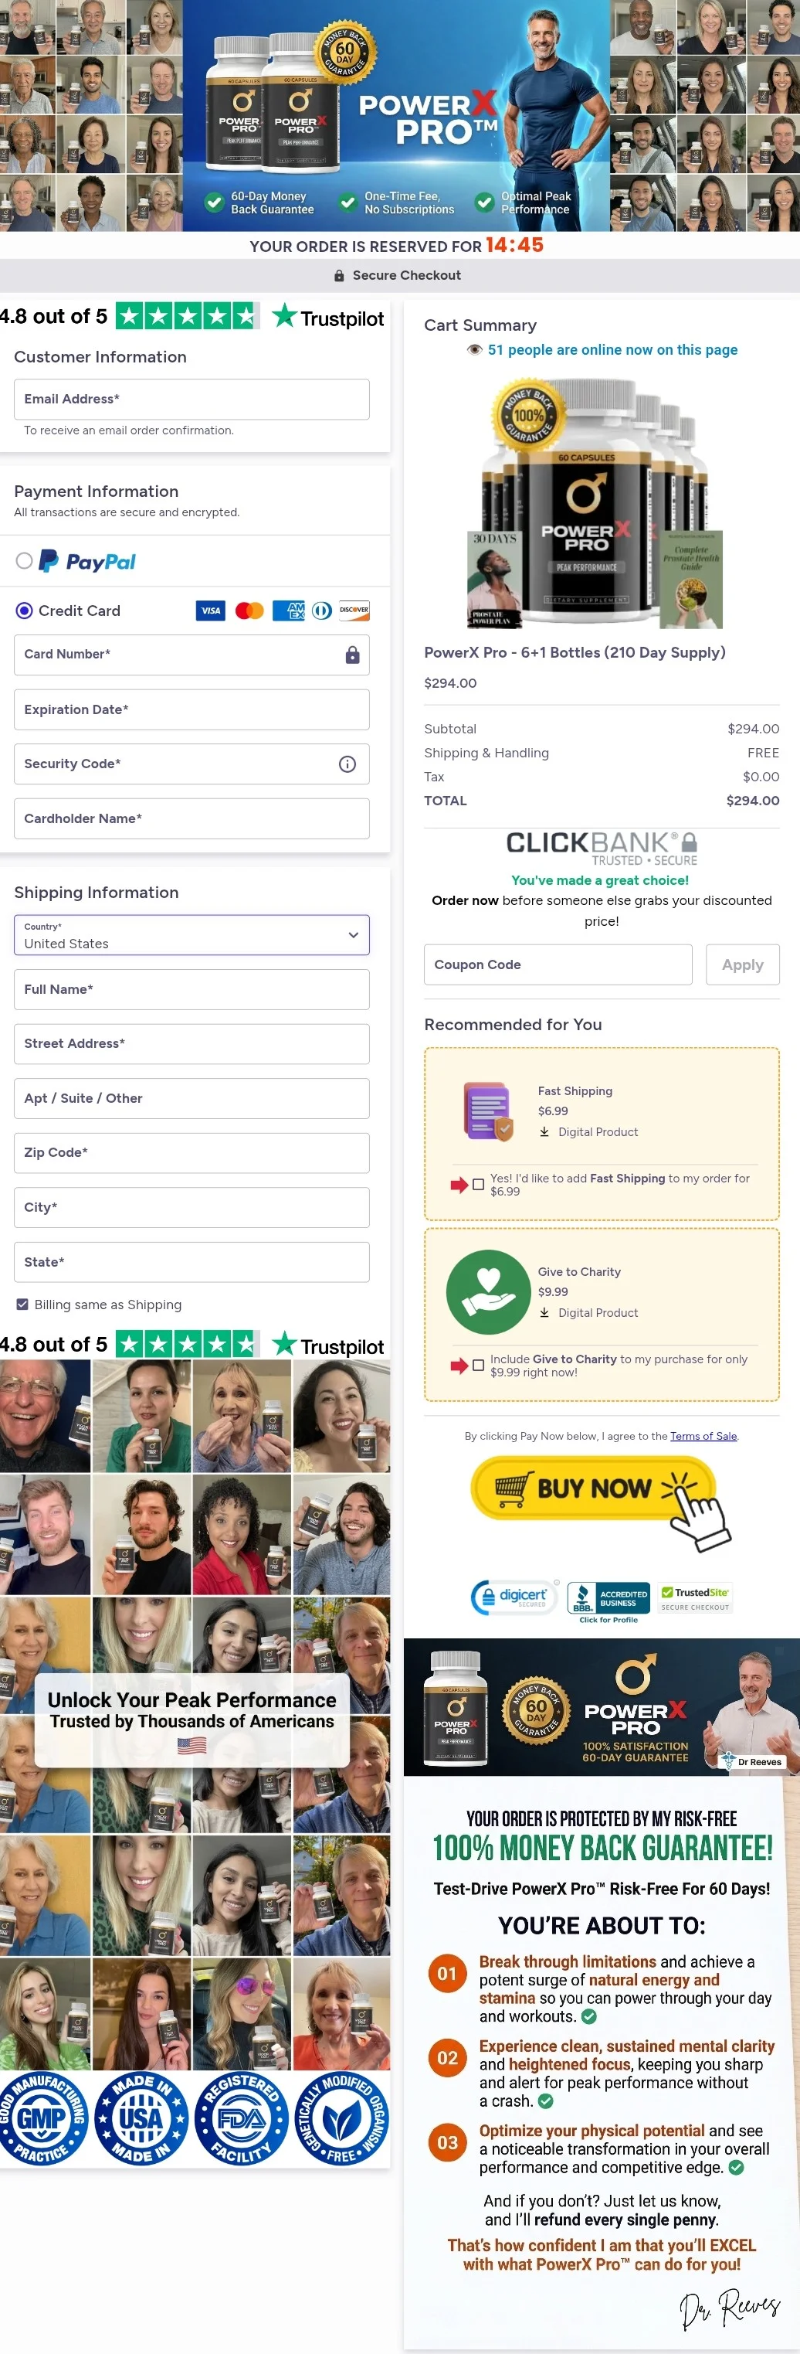Open the BBB Accredited Business badge

[608, 1602]
